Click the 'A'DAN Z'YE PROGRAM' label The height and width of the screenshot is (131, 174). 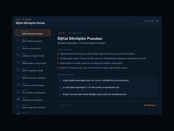(x=24, y=20)
